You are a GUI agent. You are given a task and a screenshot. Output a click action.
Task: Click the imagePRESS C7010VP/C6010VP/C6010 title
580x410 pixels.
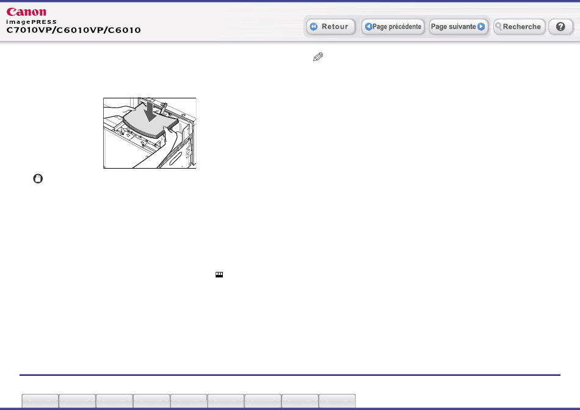(73, 27)
